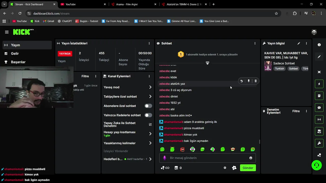This screenshot has height=183, width=326.
Task: Open Filtre in Denetim Eylemleri panel
Action: click(x=296, y=111)
